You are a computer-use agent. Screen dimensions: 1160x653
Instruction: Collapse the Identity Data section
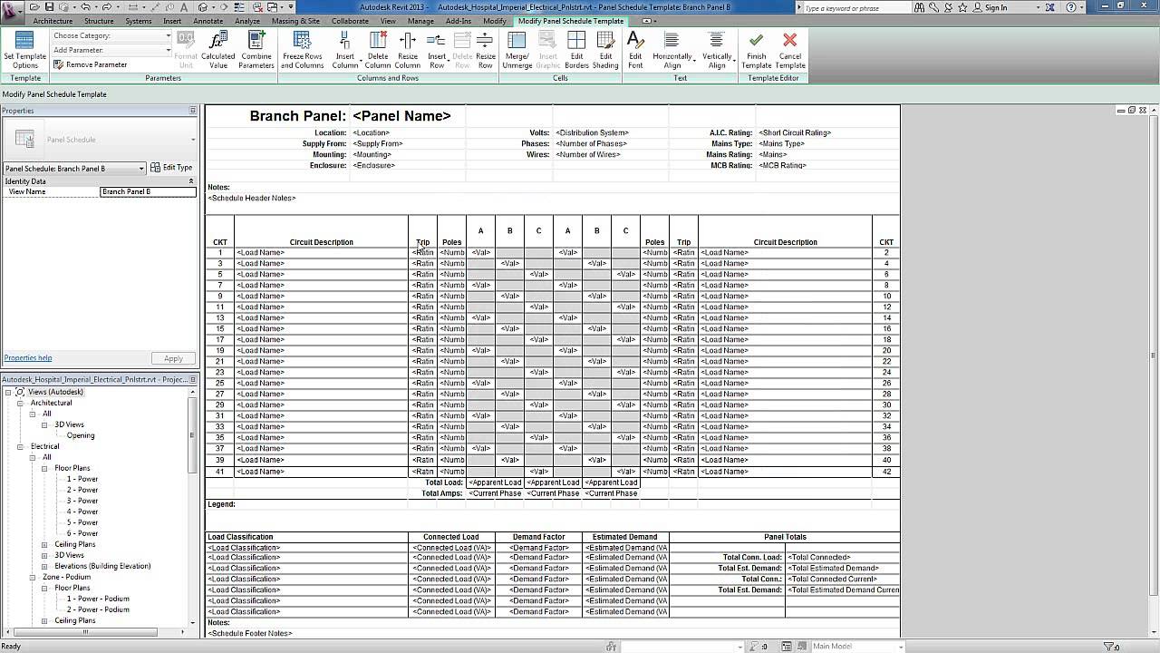point(191,181)
